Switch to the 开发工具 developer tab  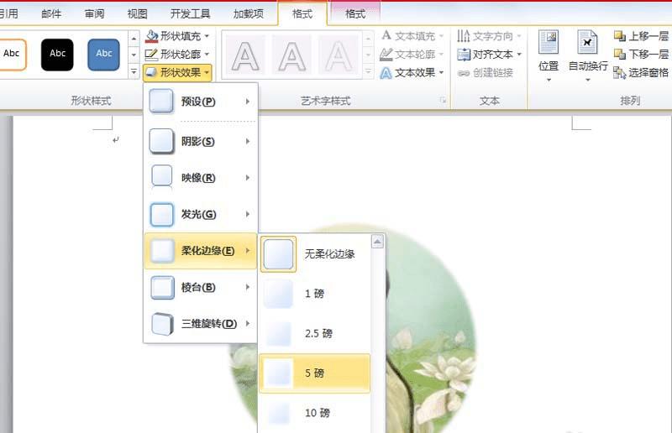click(191, 14)
